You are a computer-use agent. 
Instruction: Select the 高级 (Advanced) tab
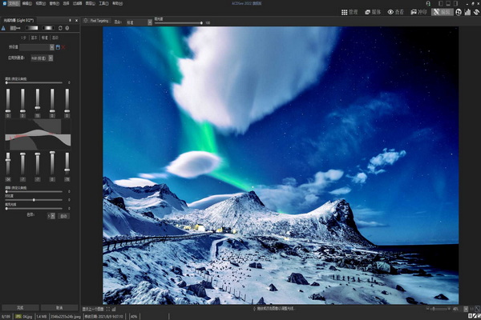click(x=55, y=38)
